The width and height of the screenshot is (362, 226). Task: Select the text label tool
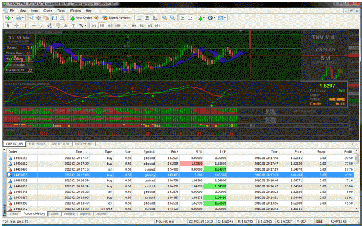pyautogui.click(x=74, y=25)
